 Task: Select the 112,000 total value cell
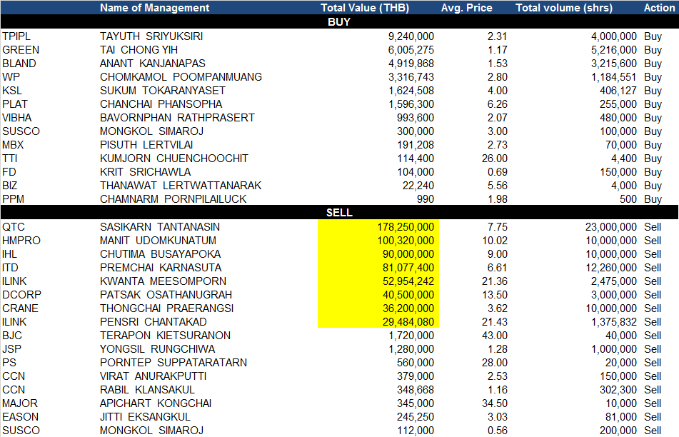pyautogui.click(x=416, y=431)
